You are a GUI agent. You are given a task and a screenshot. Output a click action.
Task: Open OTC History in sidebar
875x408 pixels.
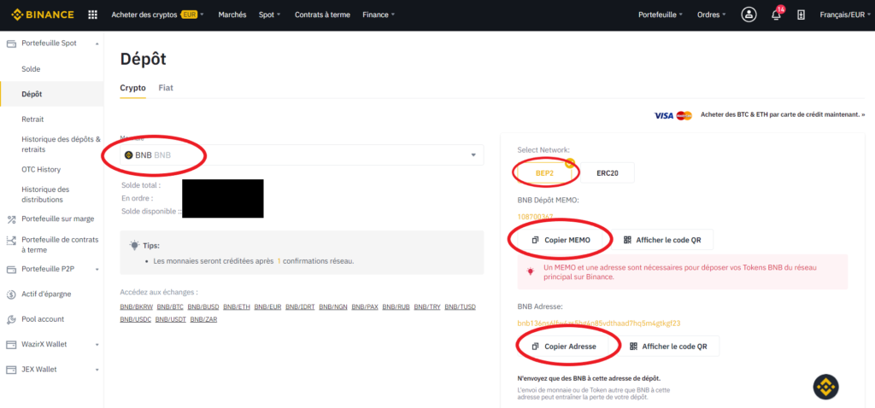tap(41, 170)
